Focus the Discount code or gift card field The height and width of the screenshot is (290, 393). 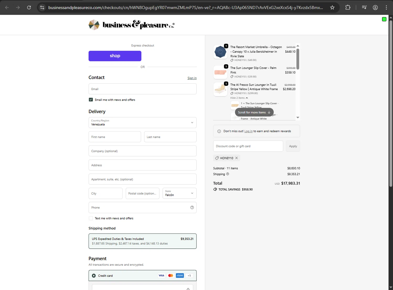click(x=248, y=146)
